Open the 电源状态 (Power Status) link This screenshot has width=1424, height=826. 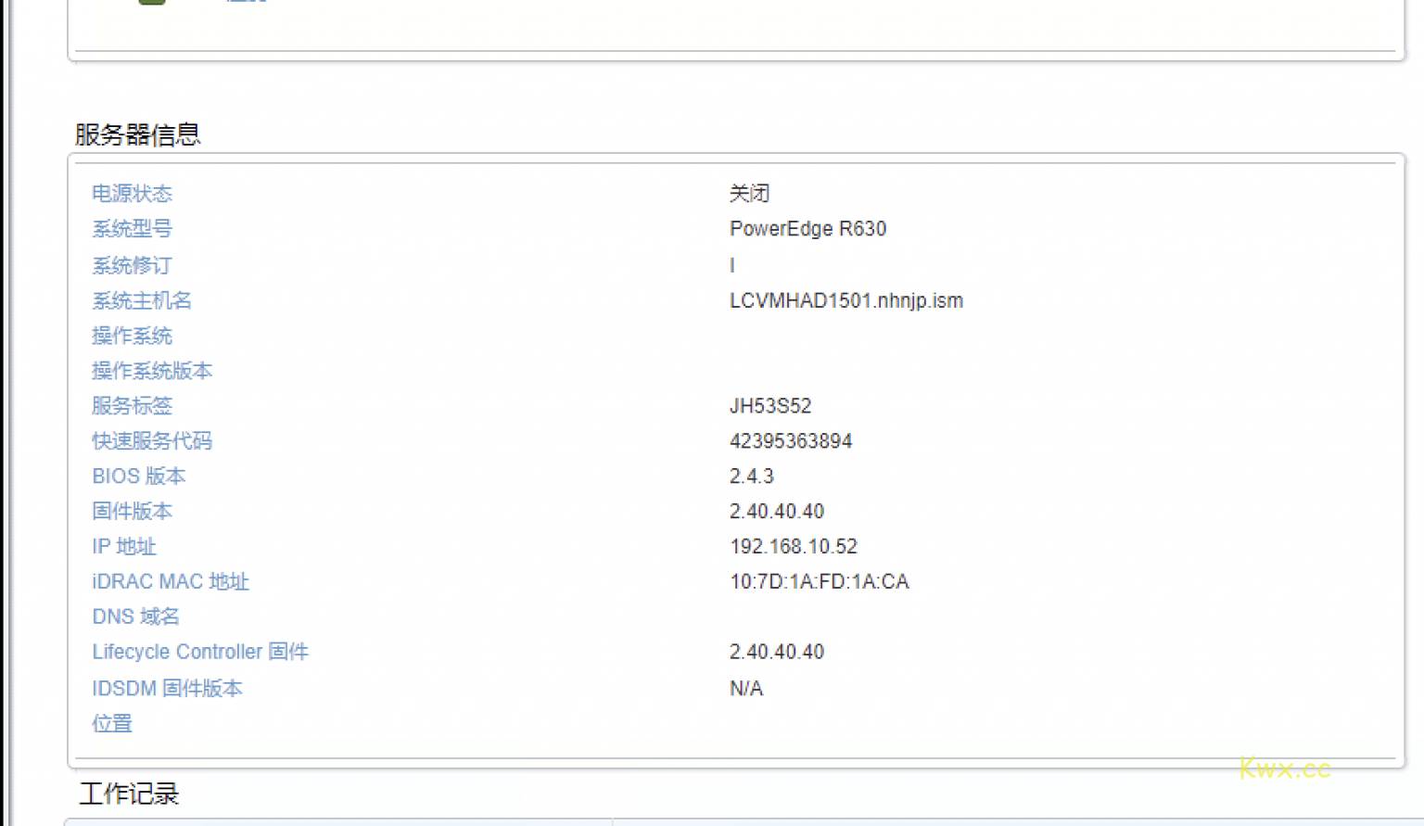132,194
